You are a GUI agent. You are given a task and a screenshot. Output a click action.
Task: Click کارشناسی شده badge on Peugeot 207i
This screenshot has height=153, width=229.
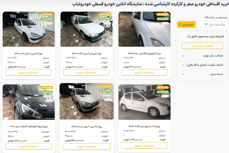[163, 92]
